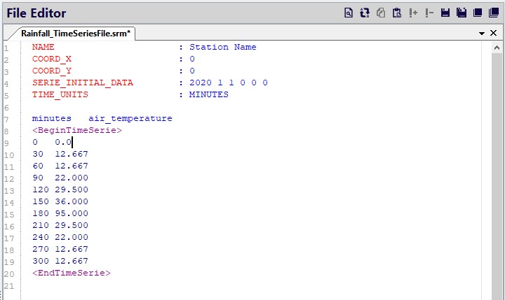505x300 pixels.
Task: Click line number 6 in the gutter
Action: pyautogui.click(x=6, y=108)
